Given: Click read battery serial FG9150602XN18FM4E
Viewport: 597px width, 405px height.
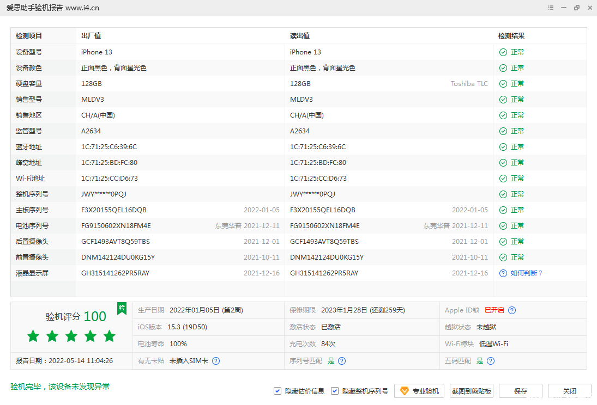Looking at the screenshot, I should (x=325, y=226).
